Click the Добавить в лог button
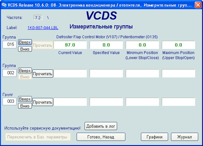Image resolution: width=203 pixels, height=146 pixels. [101, 126]
